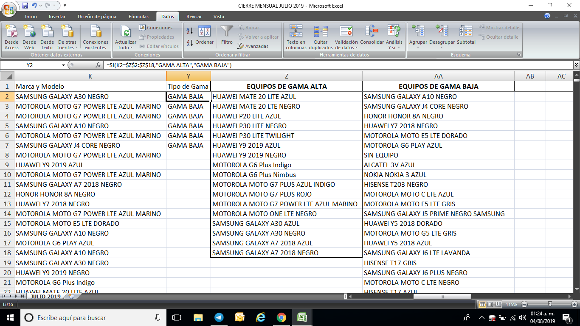Image resolution: width=580 pixels, height=326 pixels.
Task: Expand the Agrupar dropdown arrow
Action: point(418,48)
